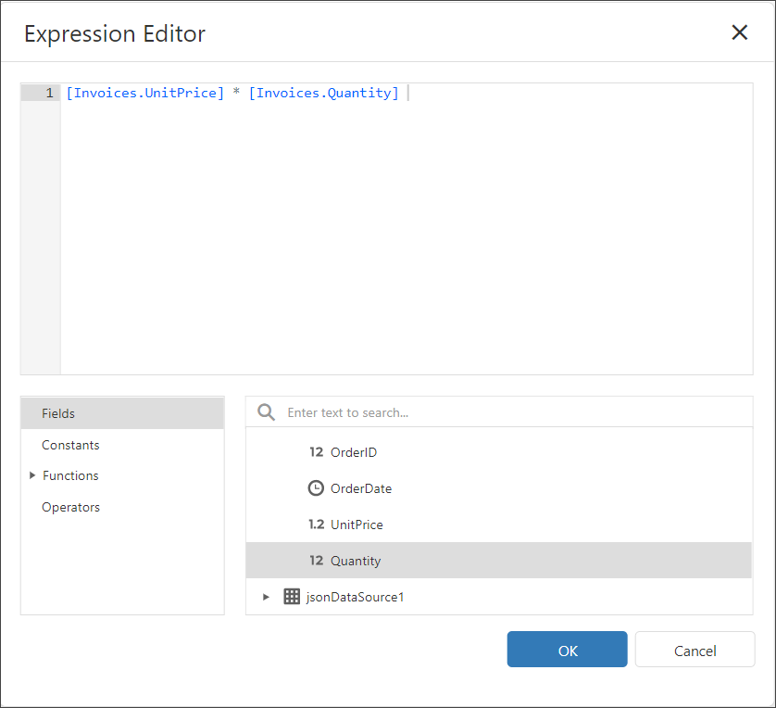The width and height of the screenshot is (776, 708).
Task: Select the Fields category
Action: tap(58, 413)
